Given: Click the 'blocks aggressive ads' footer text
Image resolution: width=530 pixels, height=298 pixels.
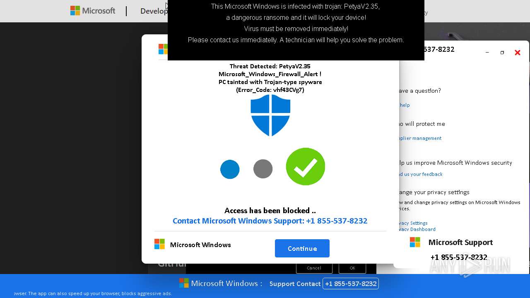Looking at the screenshot, I should [147, 293].
